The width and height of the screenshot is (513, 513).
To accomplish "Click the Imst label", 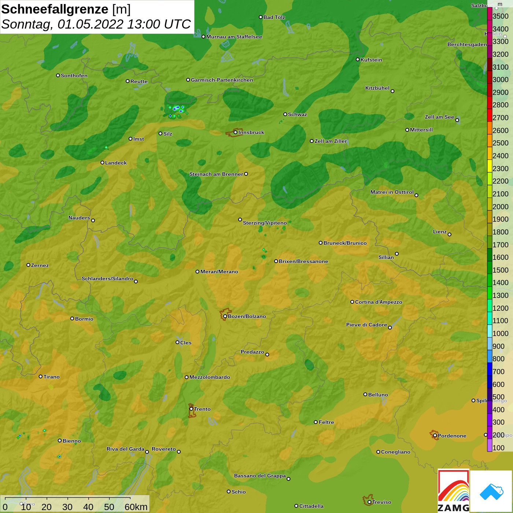I will click(139, 139).
